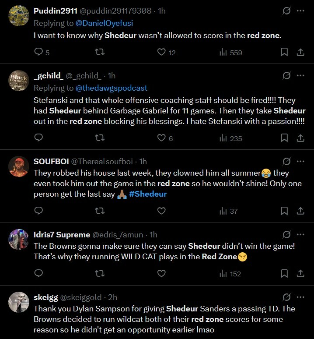Reply to Puddin2911's tweet
314x339 pixels.
point(38,53)
